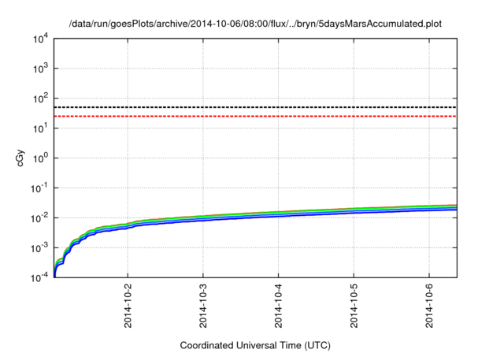Select the 10^2 y-axis label

40,99
